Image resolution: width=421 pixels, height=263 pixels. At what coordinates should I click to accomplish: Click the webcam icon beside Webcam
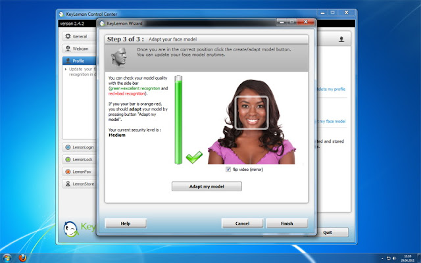(x=68, y=49)
